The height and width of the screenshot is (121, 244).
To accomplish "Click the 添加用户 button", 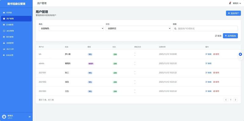I will pos(233,13).
